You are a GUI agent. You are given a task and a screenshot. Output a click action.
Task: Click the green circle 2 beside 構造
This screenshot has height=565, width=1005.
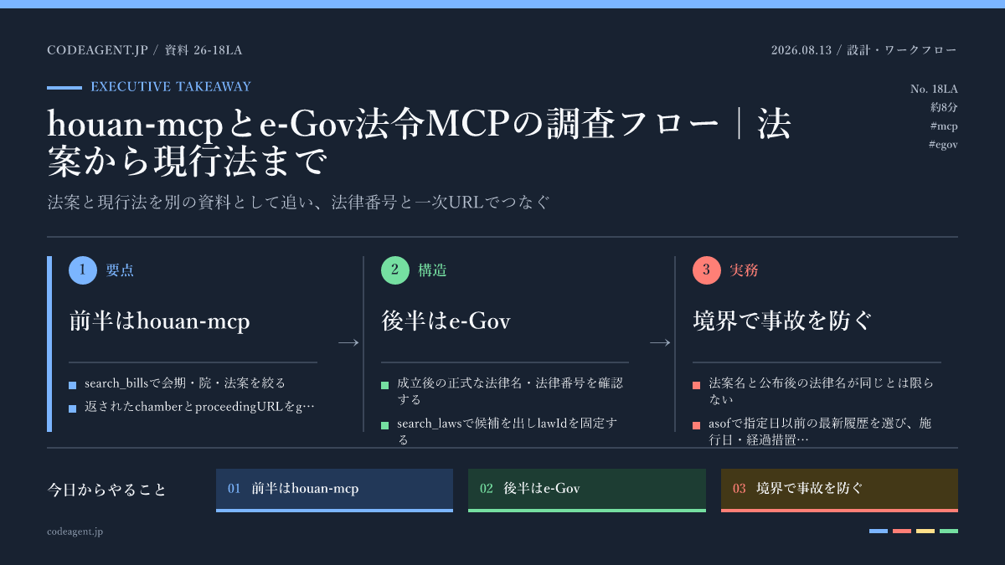[395, 270]
